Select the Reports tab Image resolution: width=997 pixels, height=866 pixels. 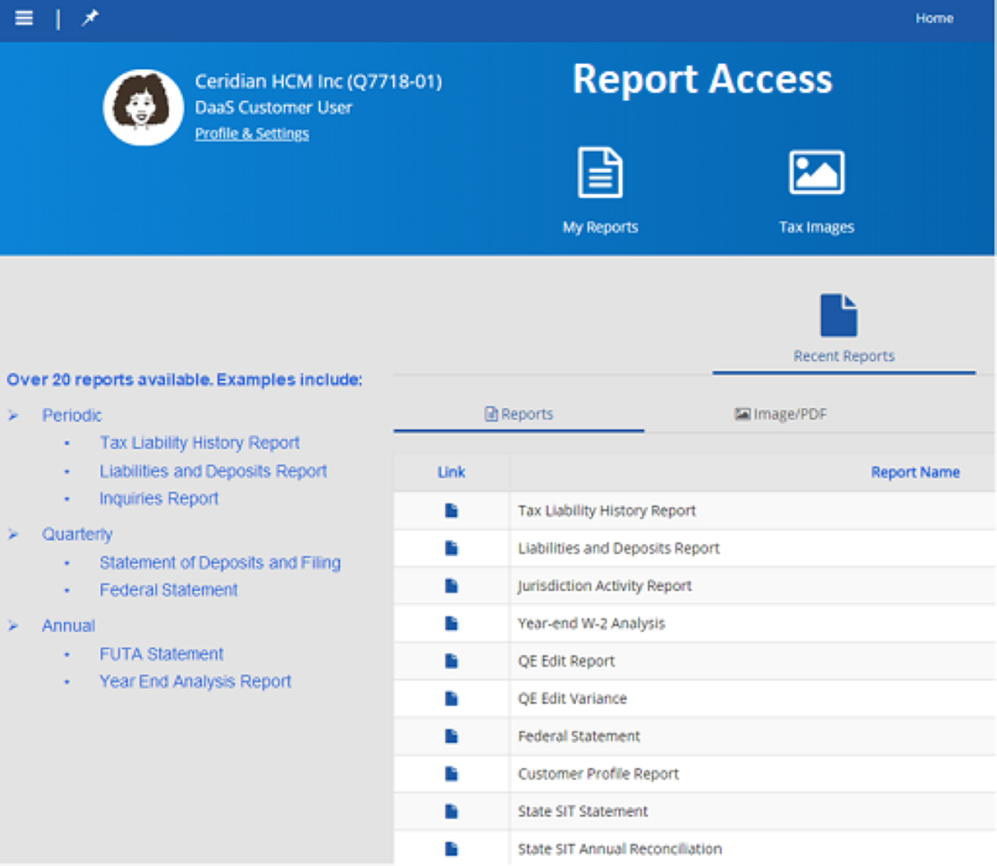coord(518,414)
